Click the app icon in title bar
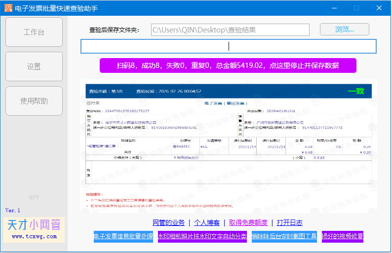Screen dimensions: 392x253 [8, 8]
